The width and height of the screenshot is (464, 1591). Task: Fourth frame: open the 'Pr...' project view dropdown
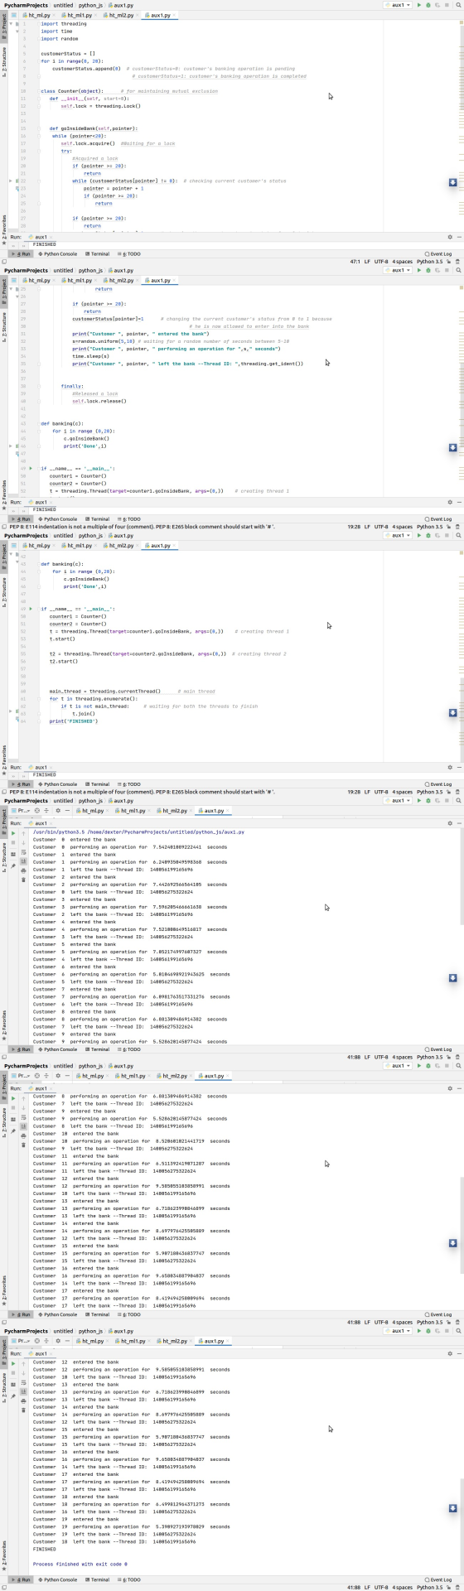pos(22,810)
